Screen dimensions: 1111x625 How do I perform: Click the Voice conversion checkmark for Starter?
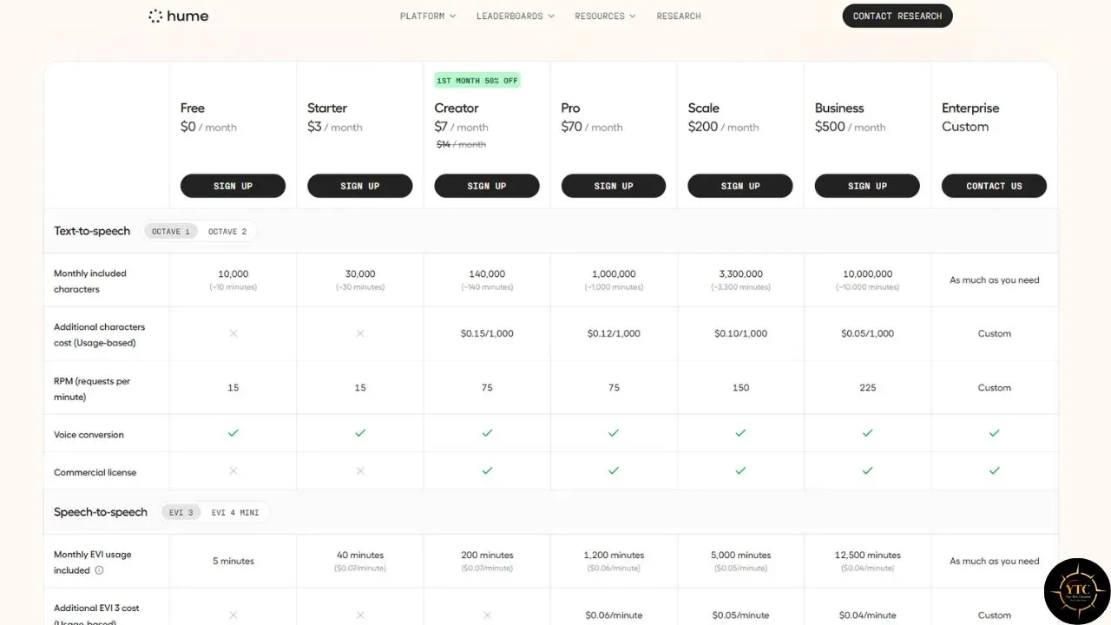360,433
